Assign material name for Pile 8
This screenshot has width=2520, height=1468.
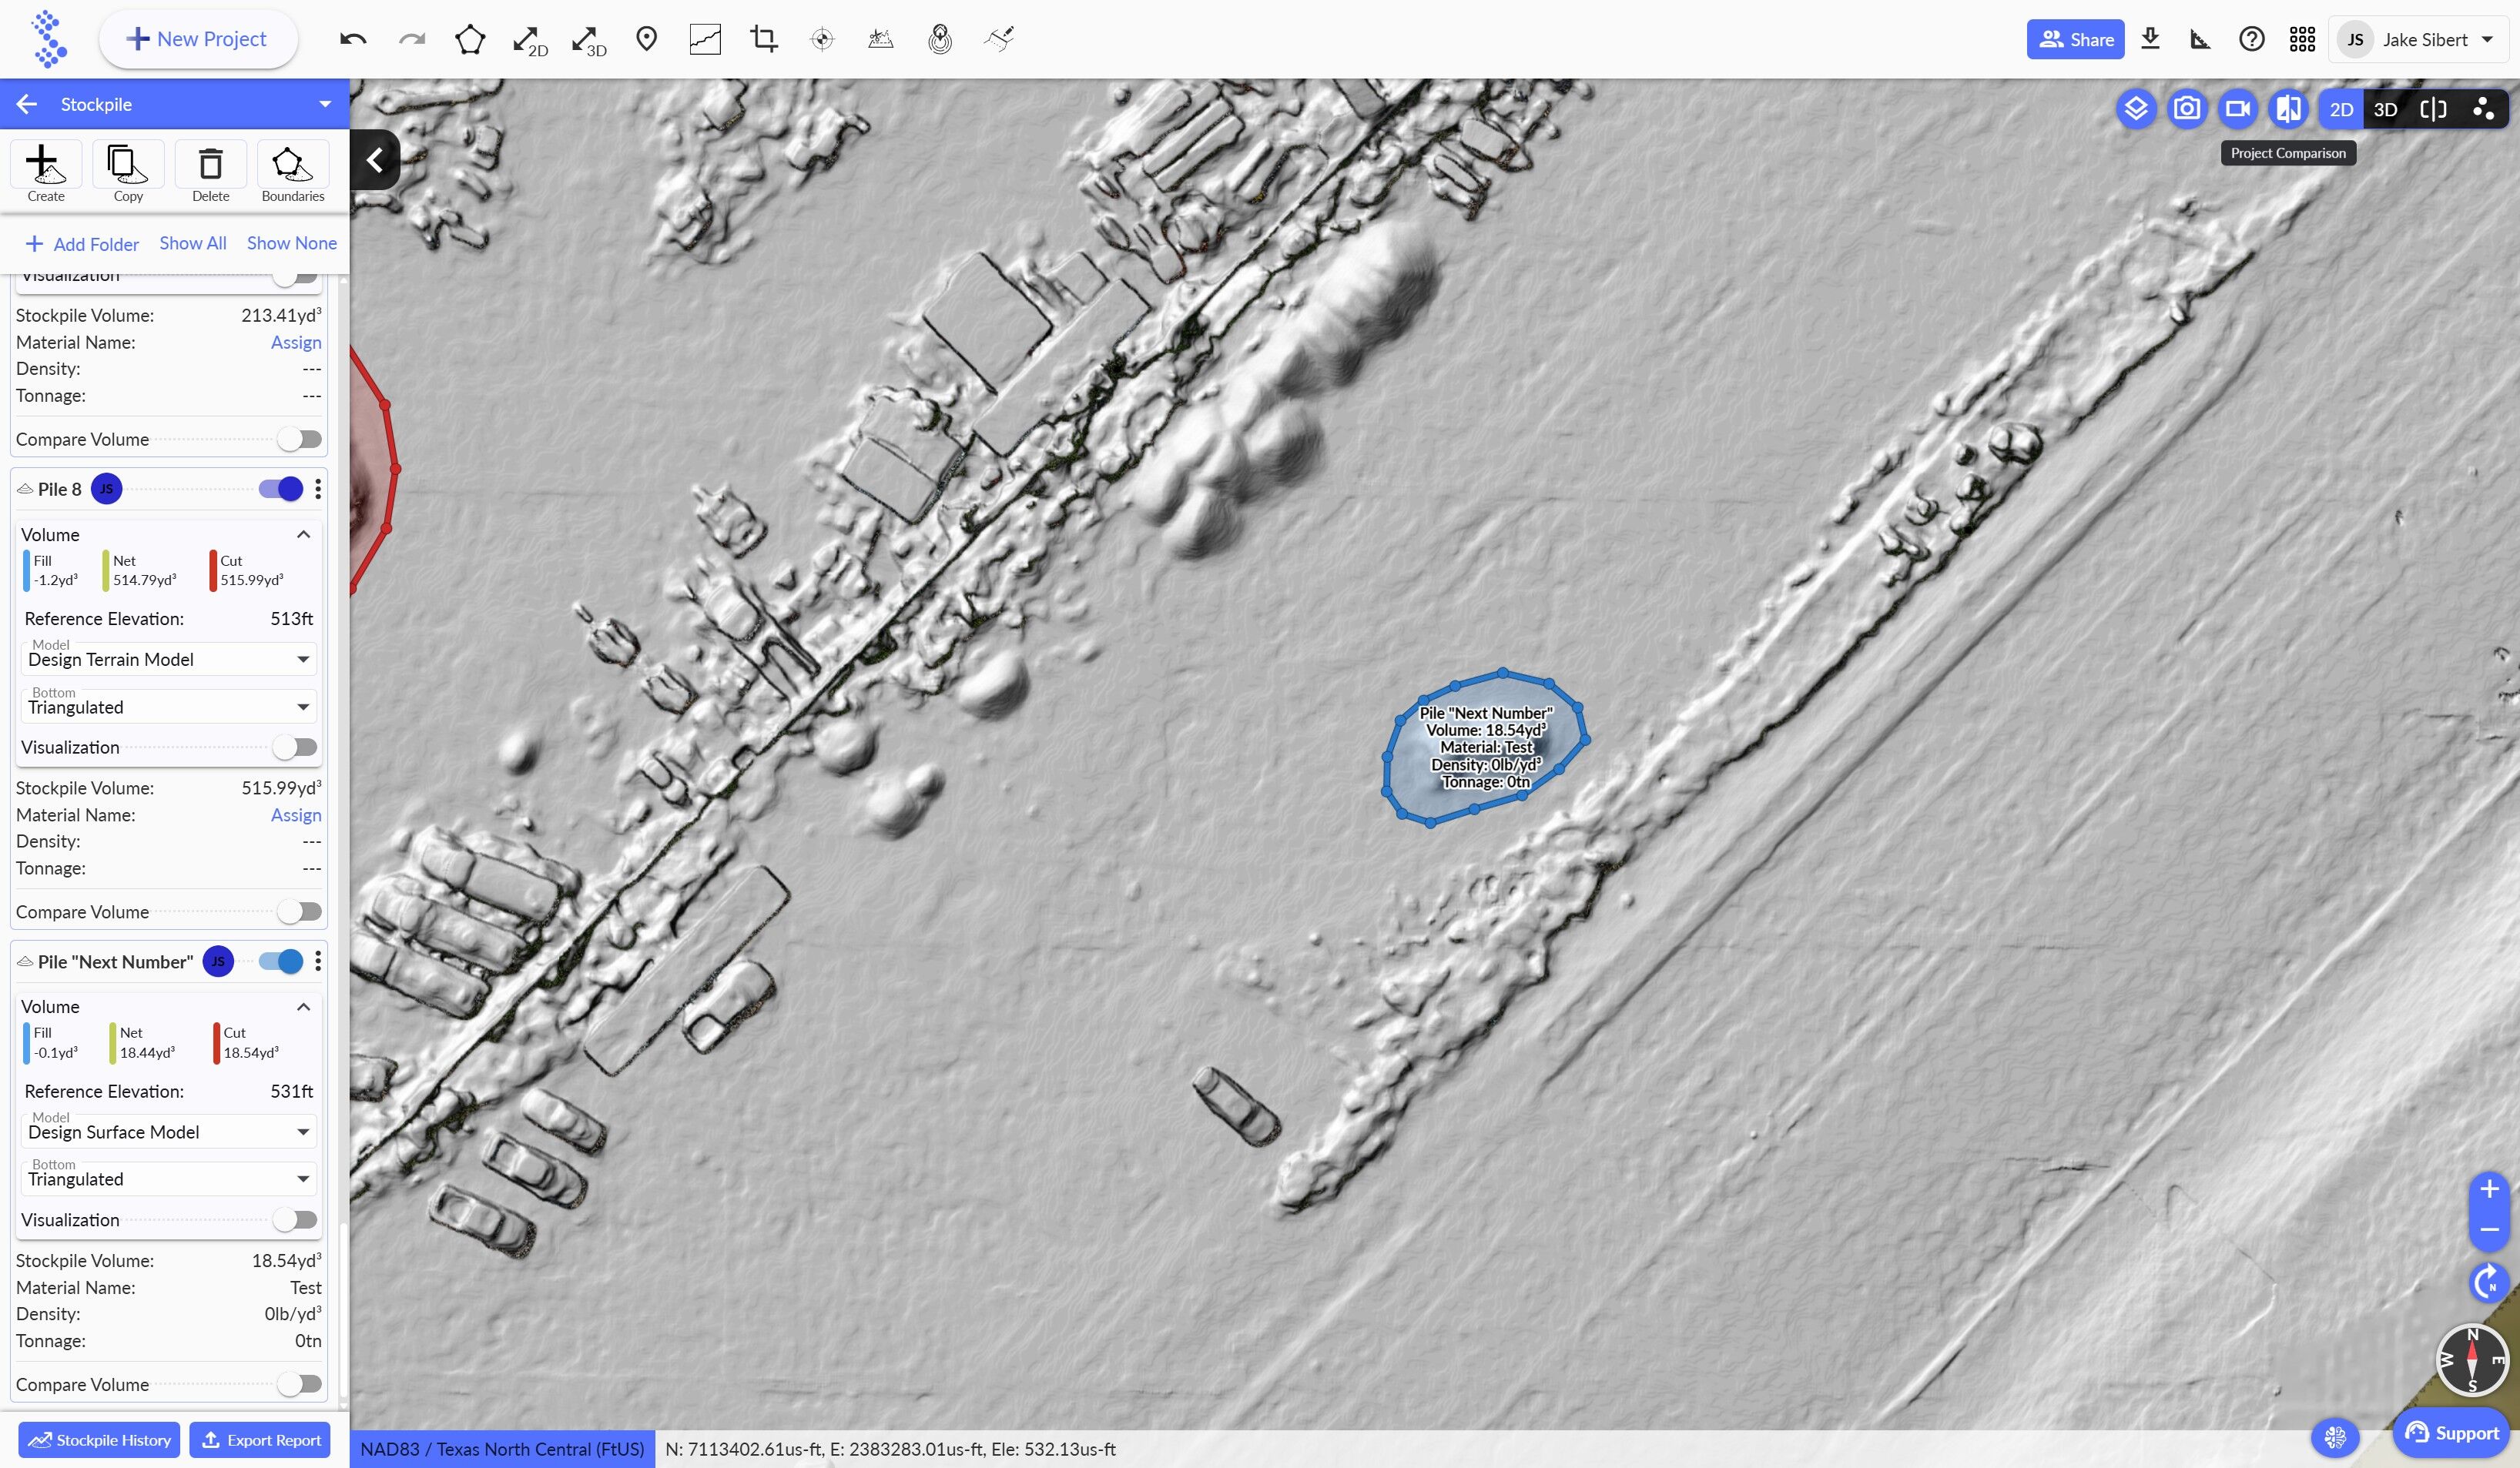pyautogui.click(x=296, y=814)
